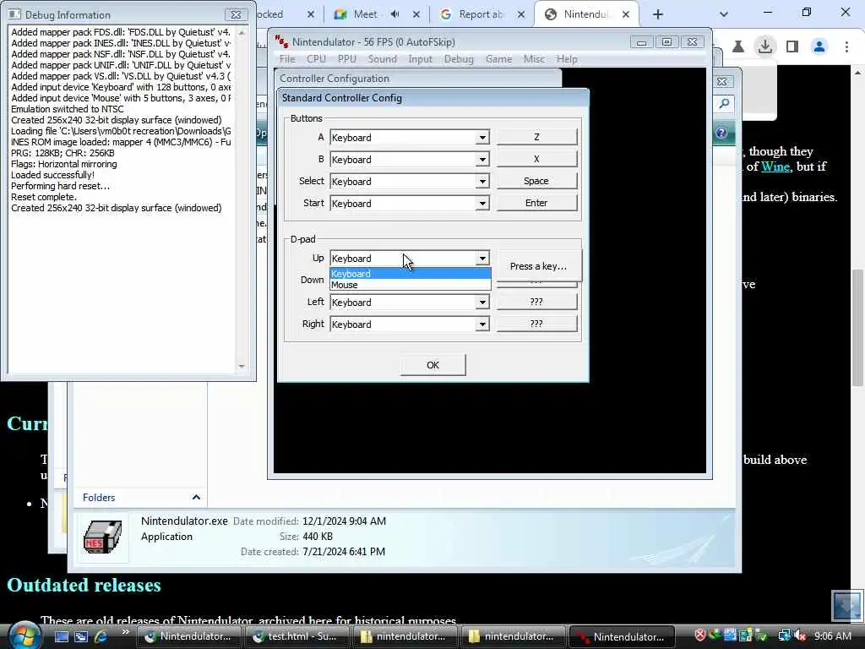
Task: Open Nintendulator PPU menu
Action: (x=347, y=59)
